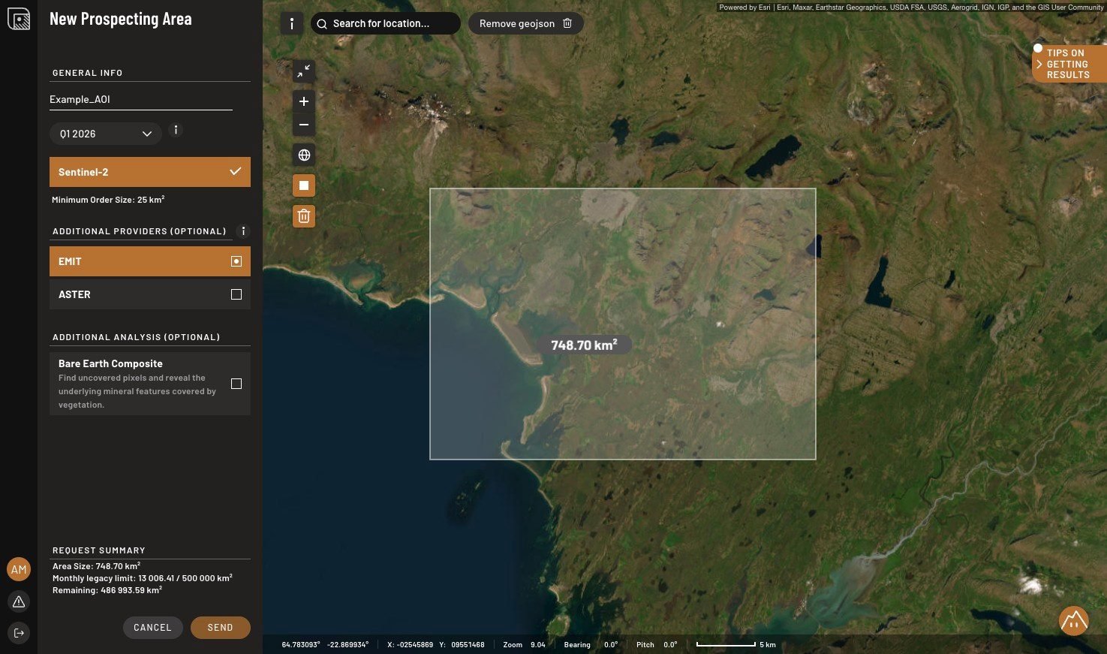The image size is (1107, 654).
Task: Select the rectangle draw tool
Action: [x=304, y=185]
